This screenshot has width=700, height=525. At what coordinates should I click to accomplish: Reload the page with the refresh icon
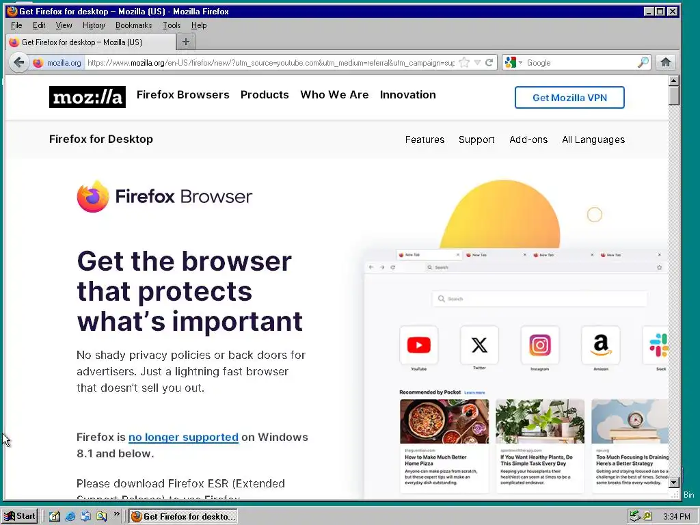(x=489, y=62)
